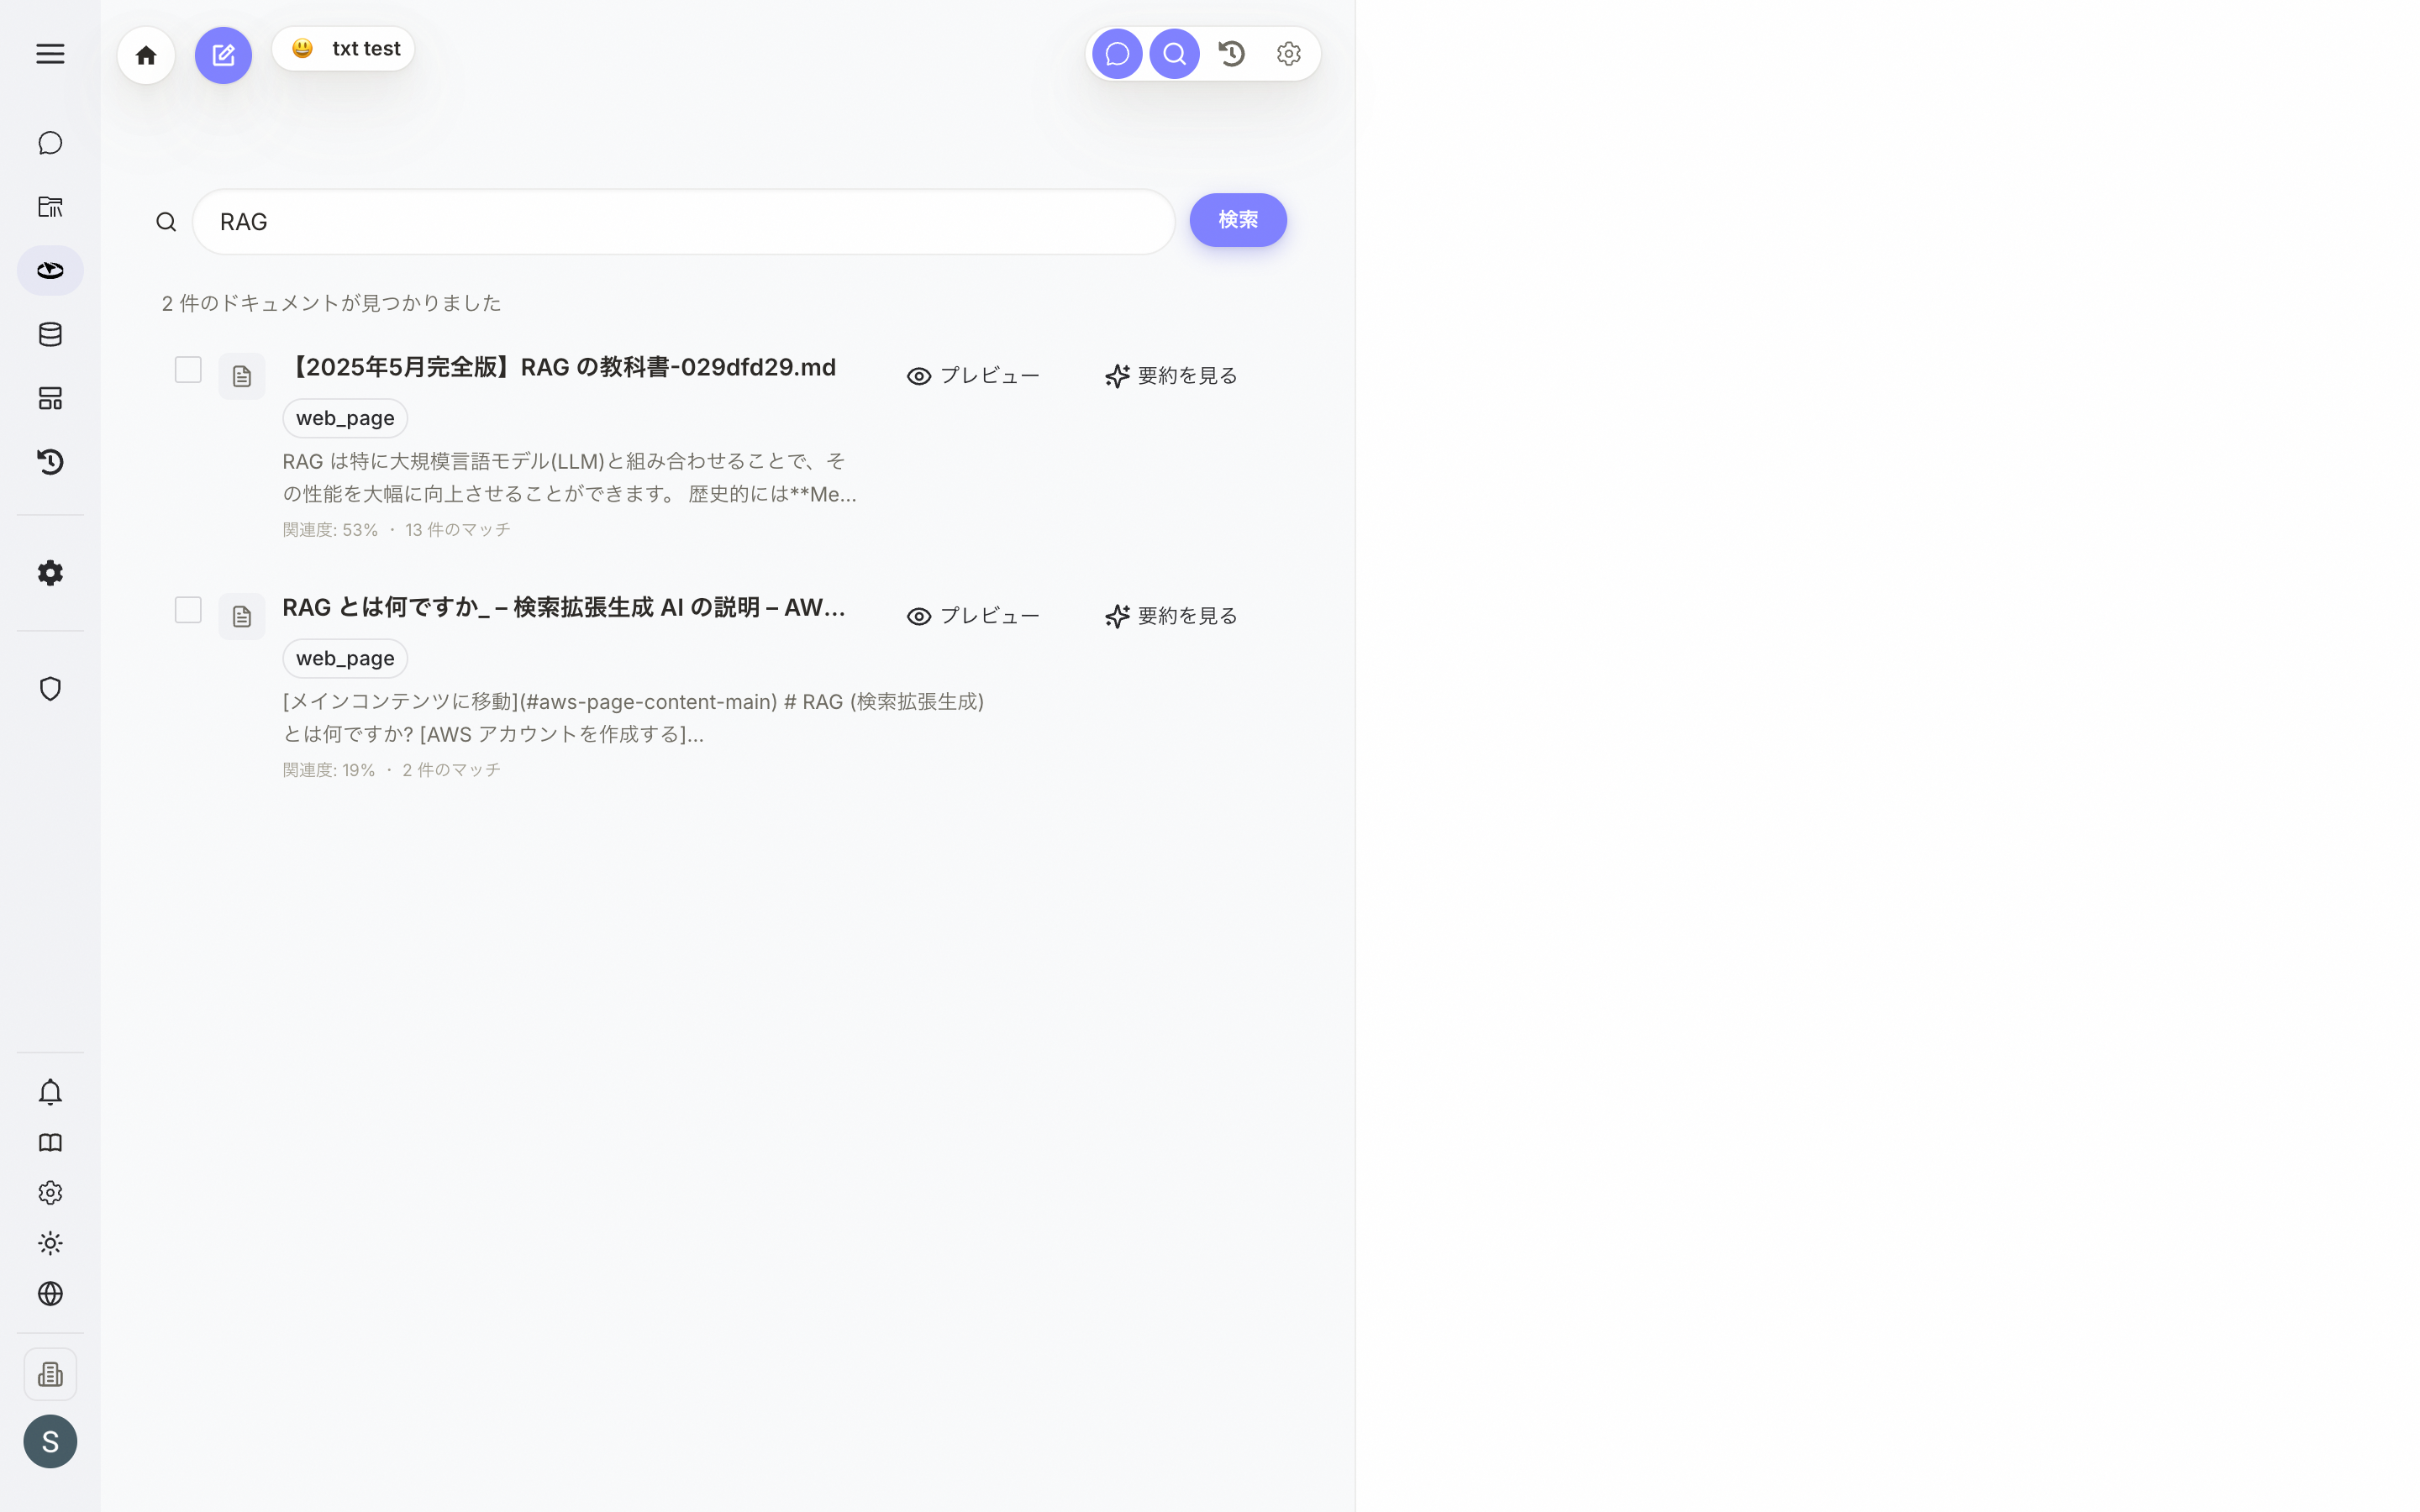Switch to search mode in top-right toolbar
2420x1512 pixels.
(1174, 54)
